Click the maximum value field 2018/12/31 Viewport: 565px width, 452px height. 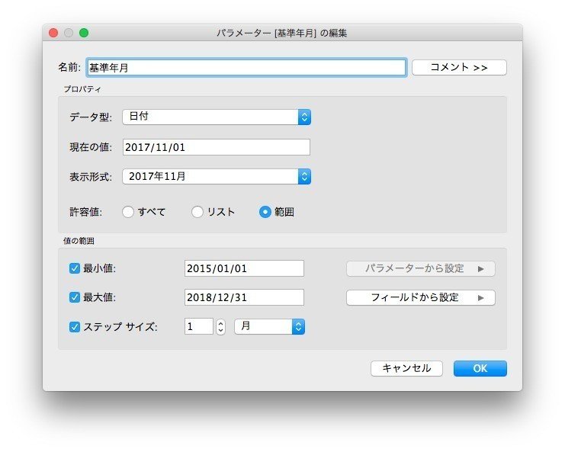click(244, 297)
